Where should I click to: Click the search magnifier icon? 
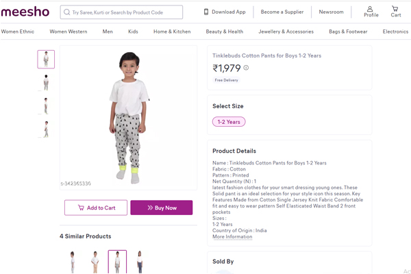(x=66, y=12)
